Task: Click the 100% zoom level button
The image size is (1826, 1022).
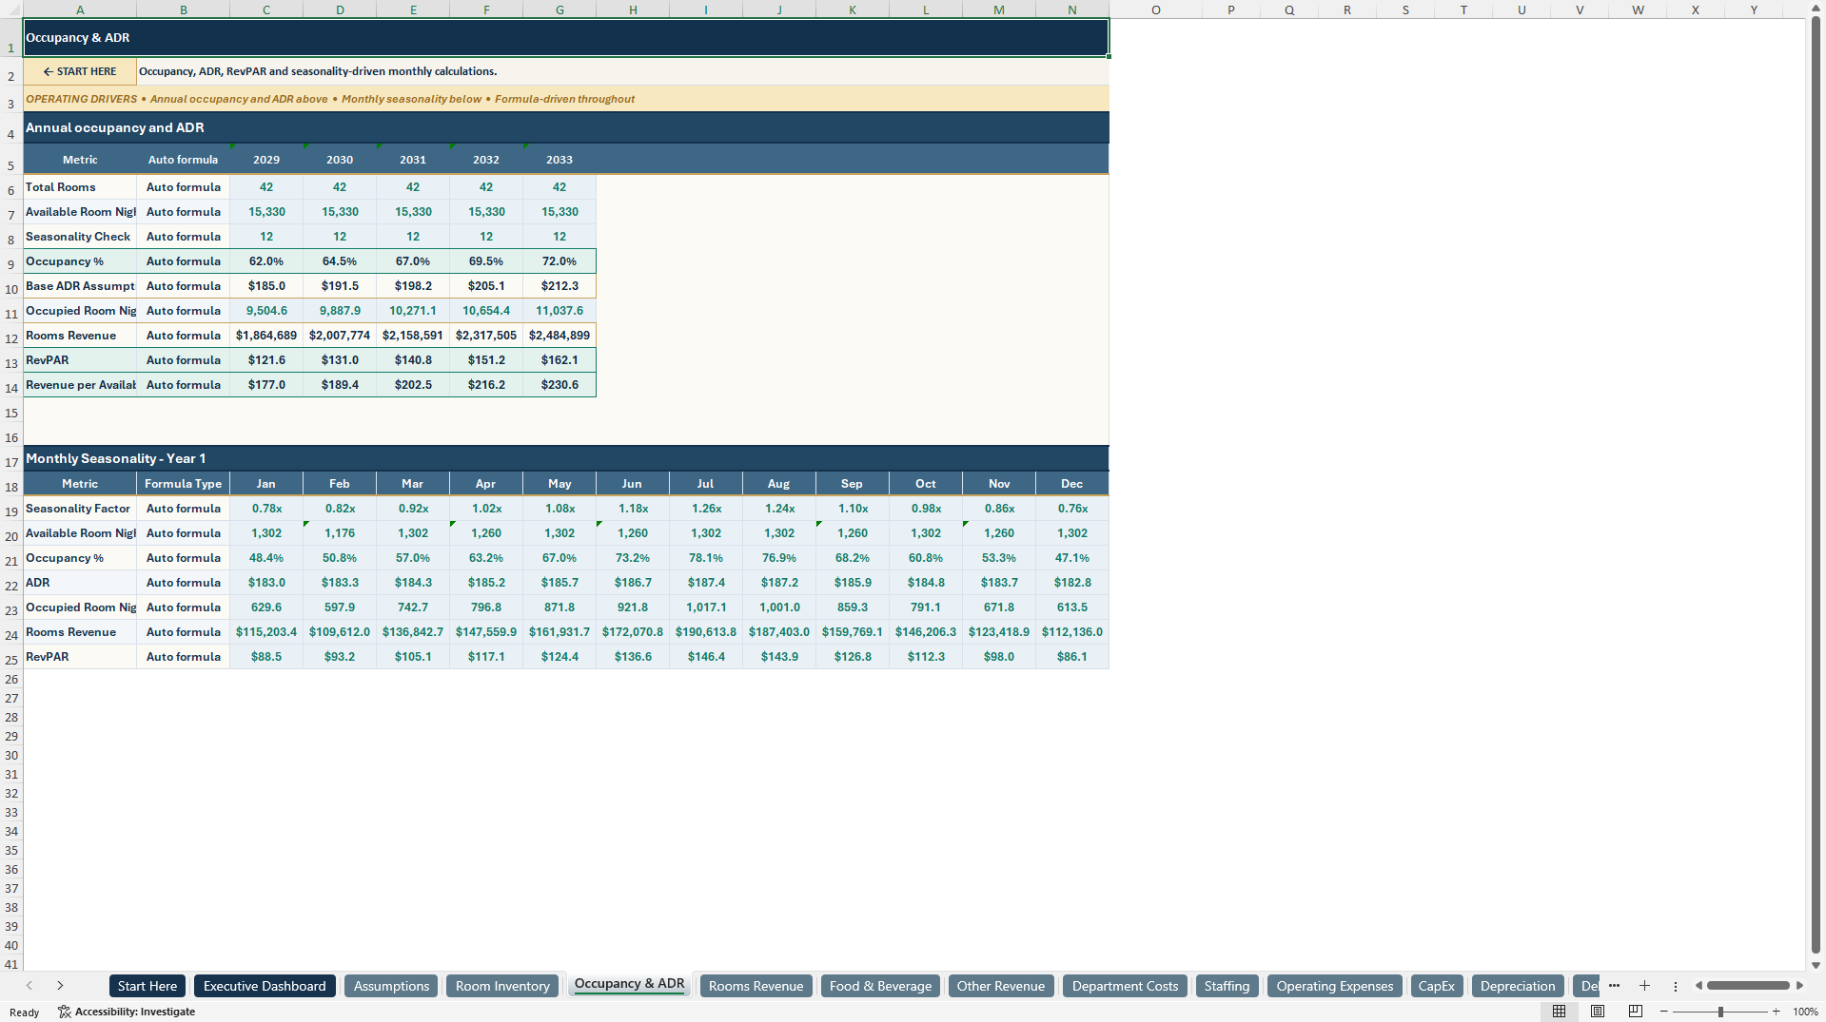Action: pos(1805,1012)
